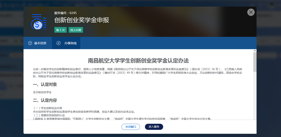This screenshot has height=137, width=281.
Task: Click the 进入服务 button
Action: tap(154, 127)
